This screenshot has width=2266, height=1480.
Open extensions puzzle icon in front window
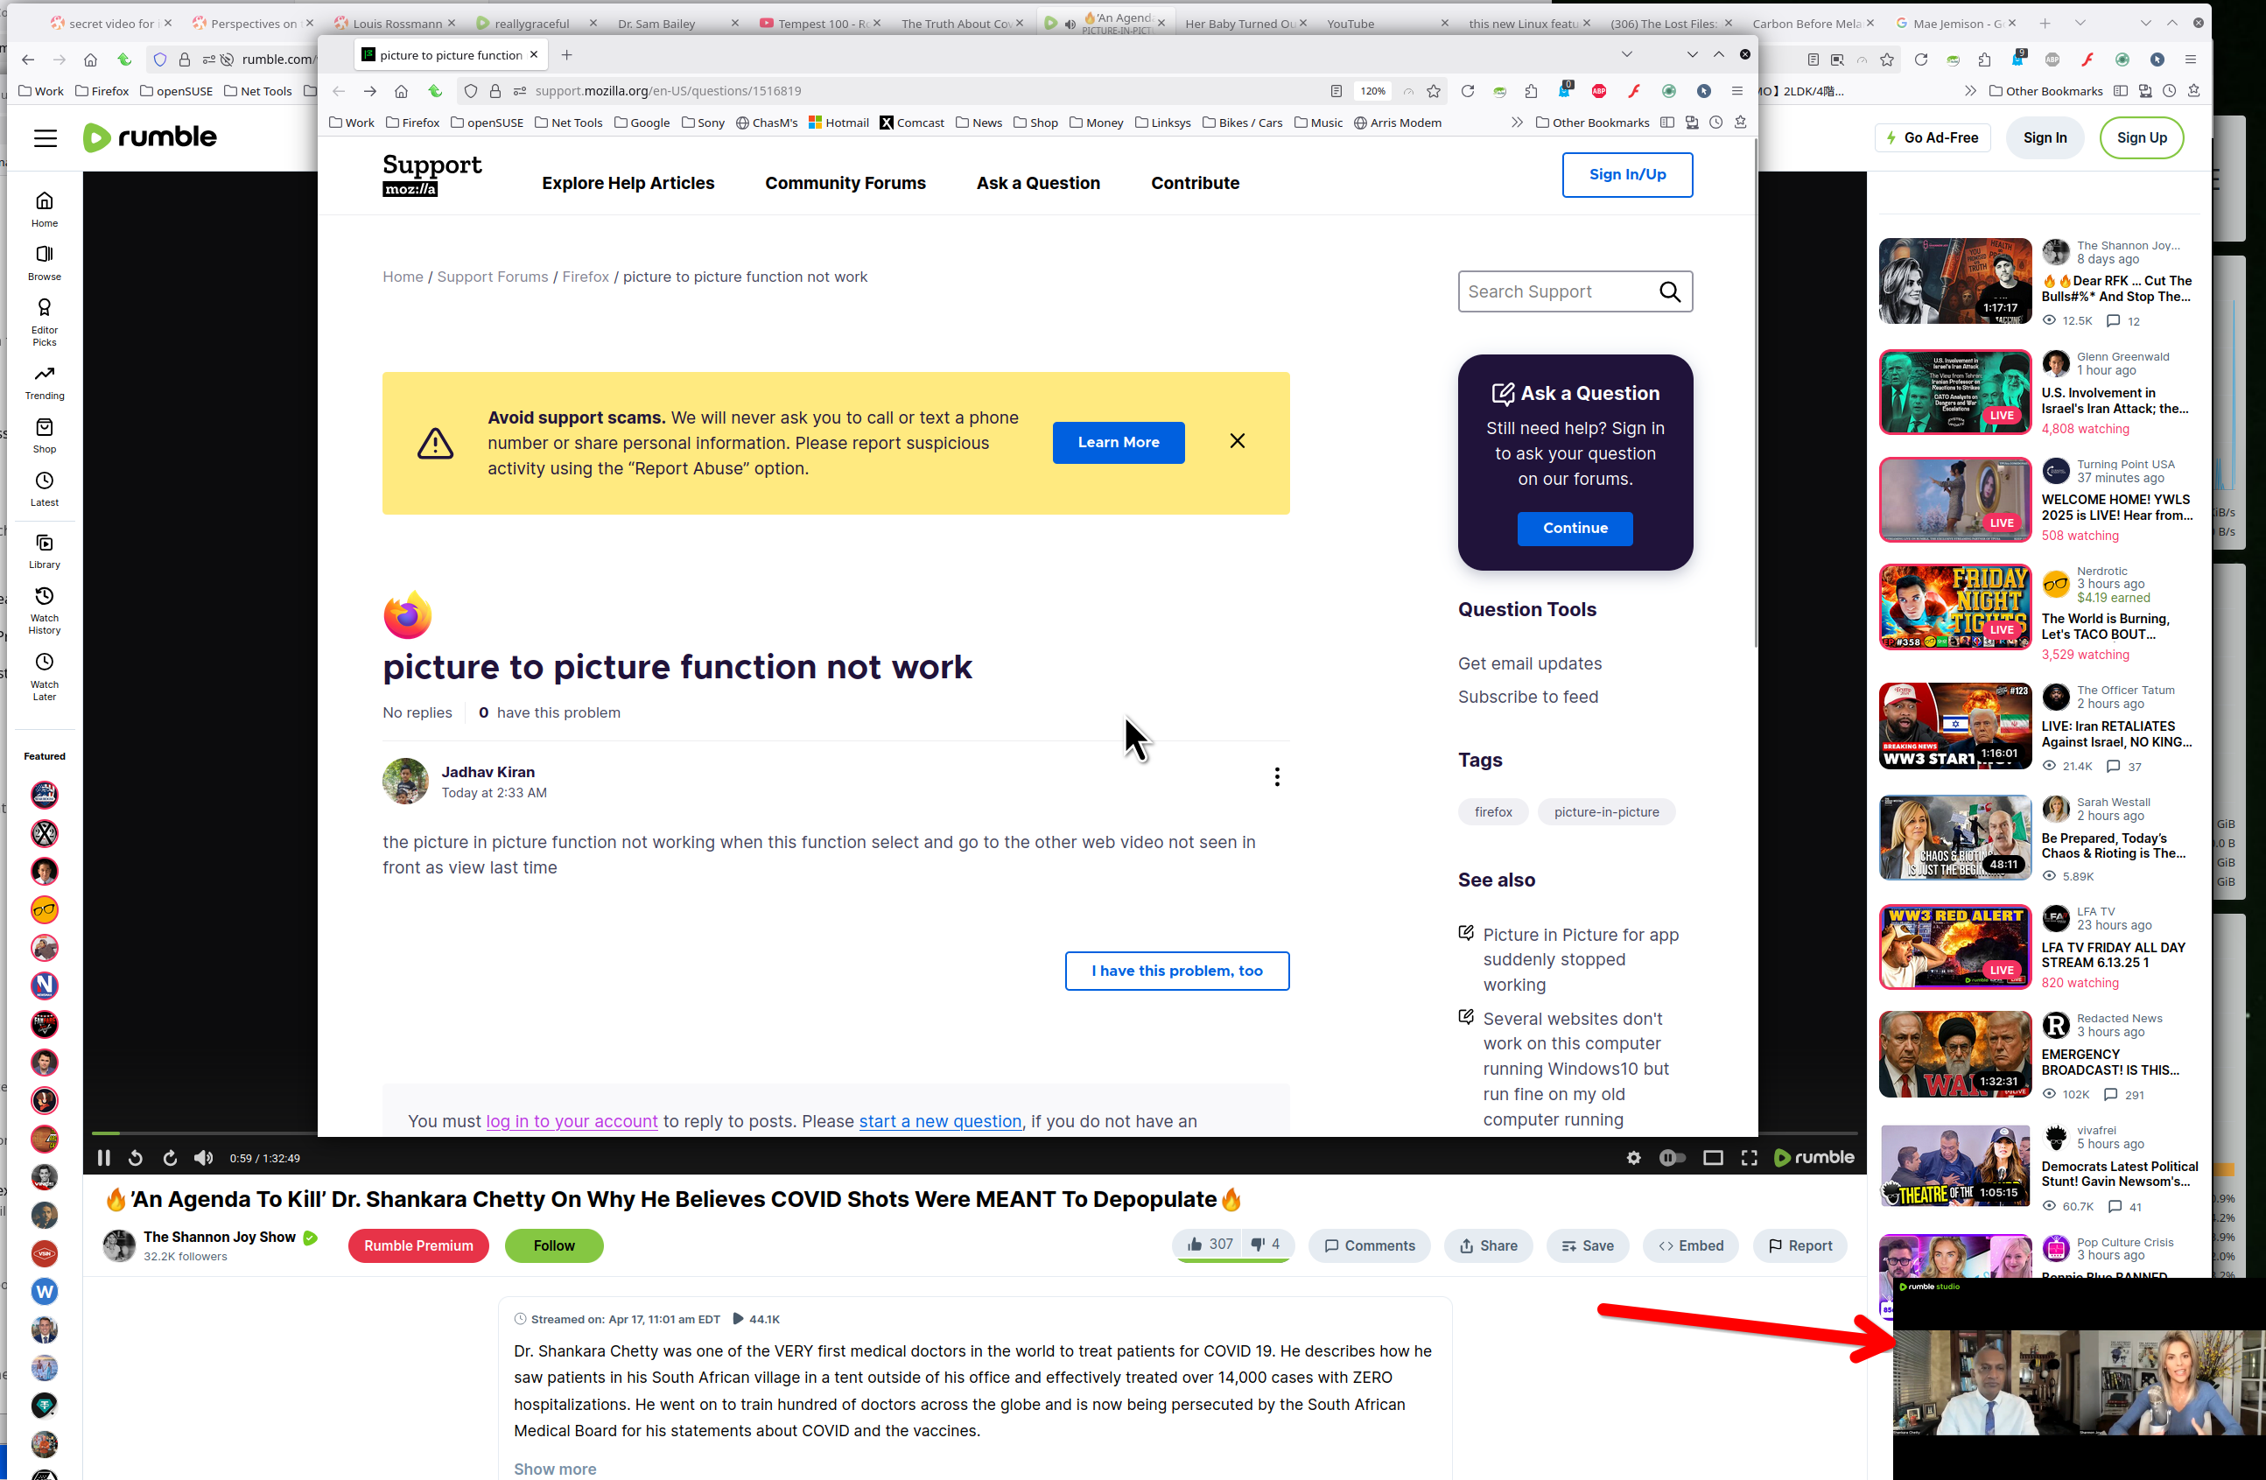pyautogui.click(x=1531, y=90)
